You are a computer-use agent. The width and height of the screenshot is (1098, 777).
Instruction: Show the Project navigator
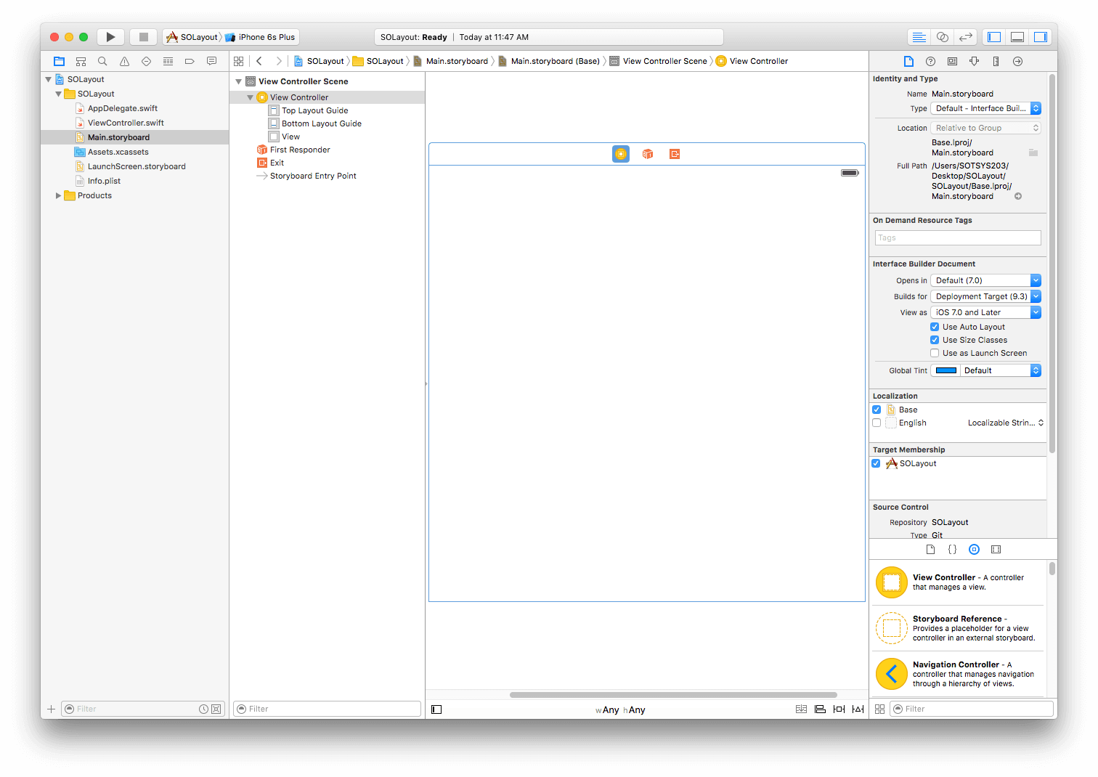coord(60,62)
